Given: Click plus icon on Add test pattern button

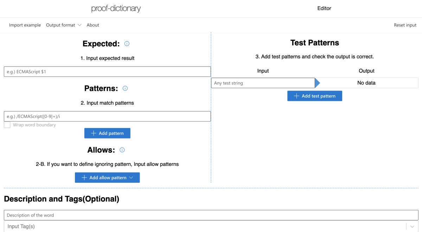Looking at the screenshot, I should coord(296,96).
